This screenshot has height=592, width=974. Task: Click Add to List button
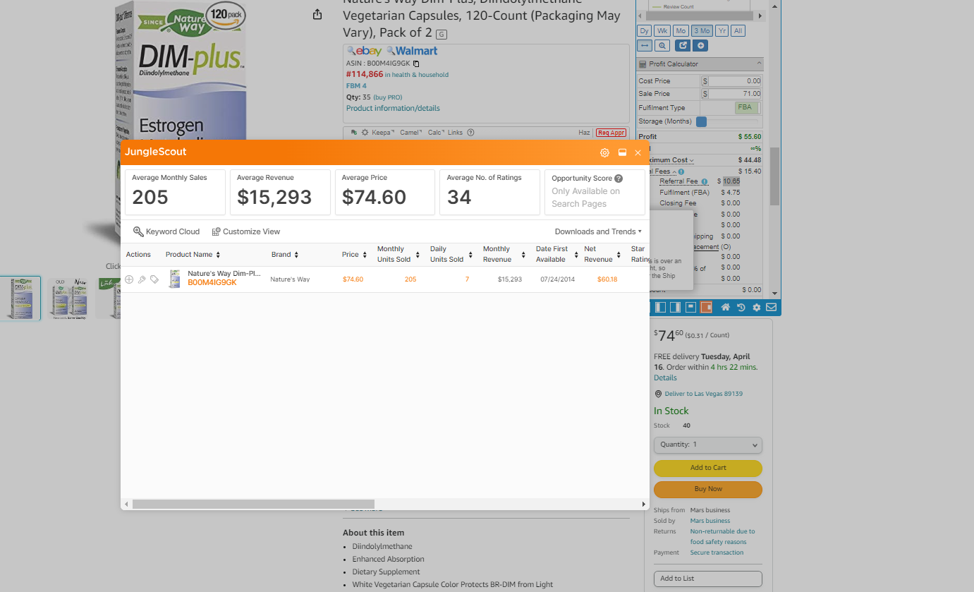pyautogui.click(x=708, y=579)
